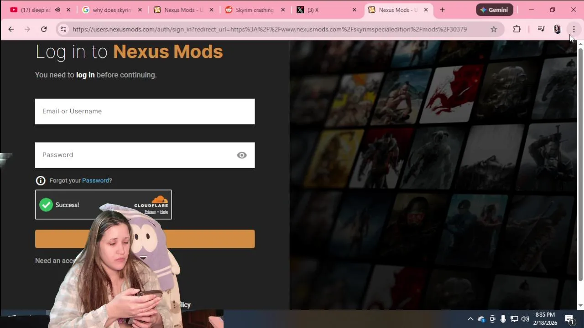Go forward with browser forward arrow
The image size is (584, 328).
click(x=27, y=29)
